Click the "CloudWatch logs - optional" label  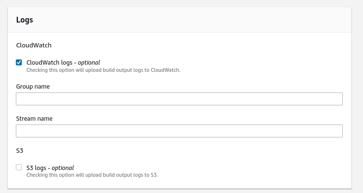pos(63,62)
